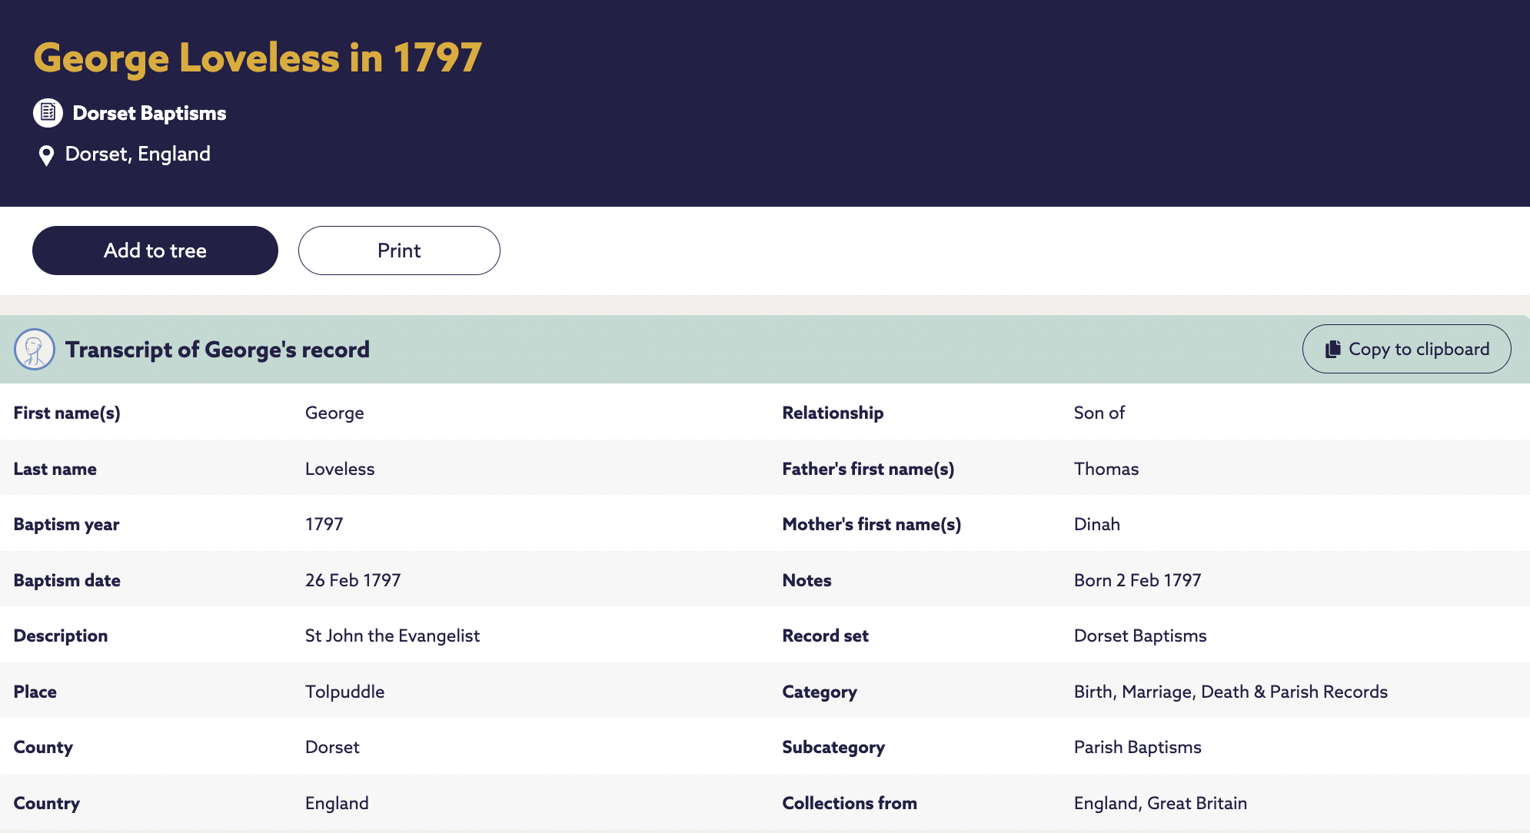Click the transcript portrait avatar icon

pyautogui.click(x=35, y=350)
